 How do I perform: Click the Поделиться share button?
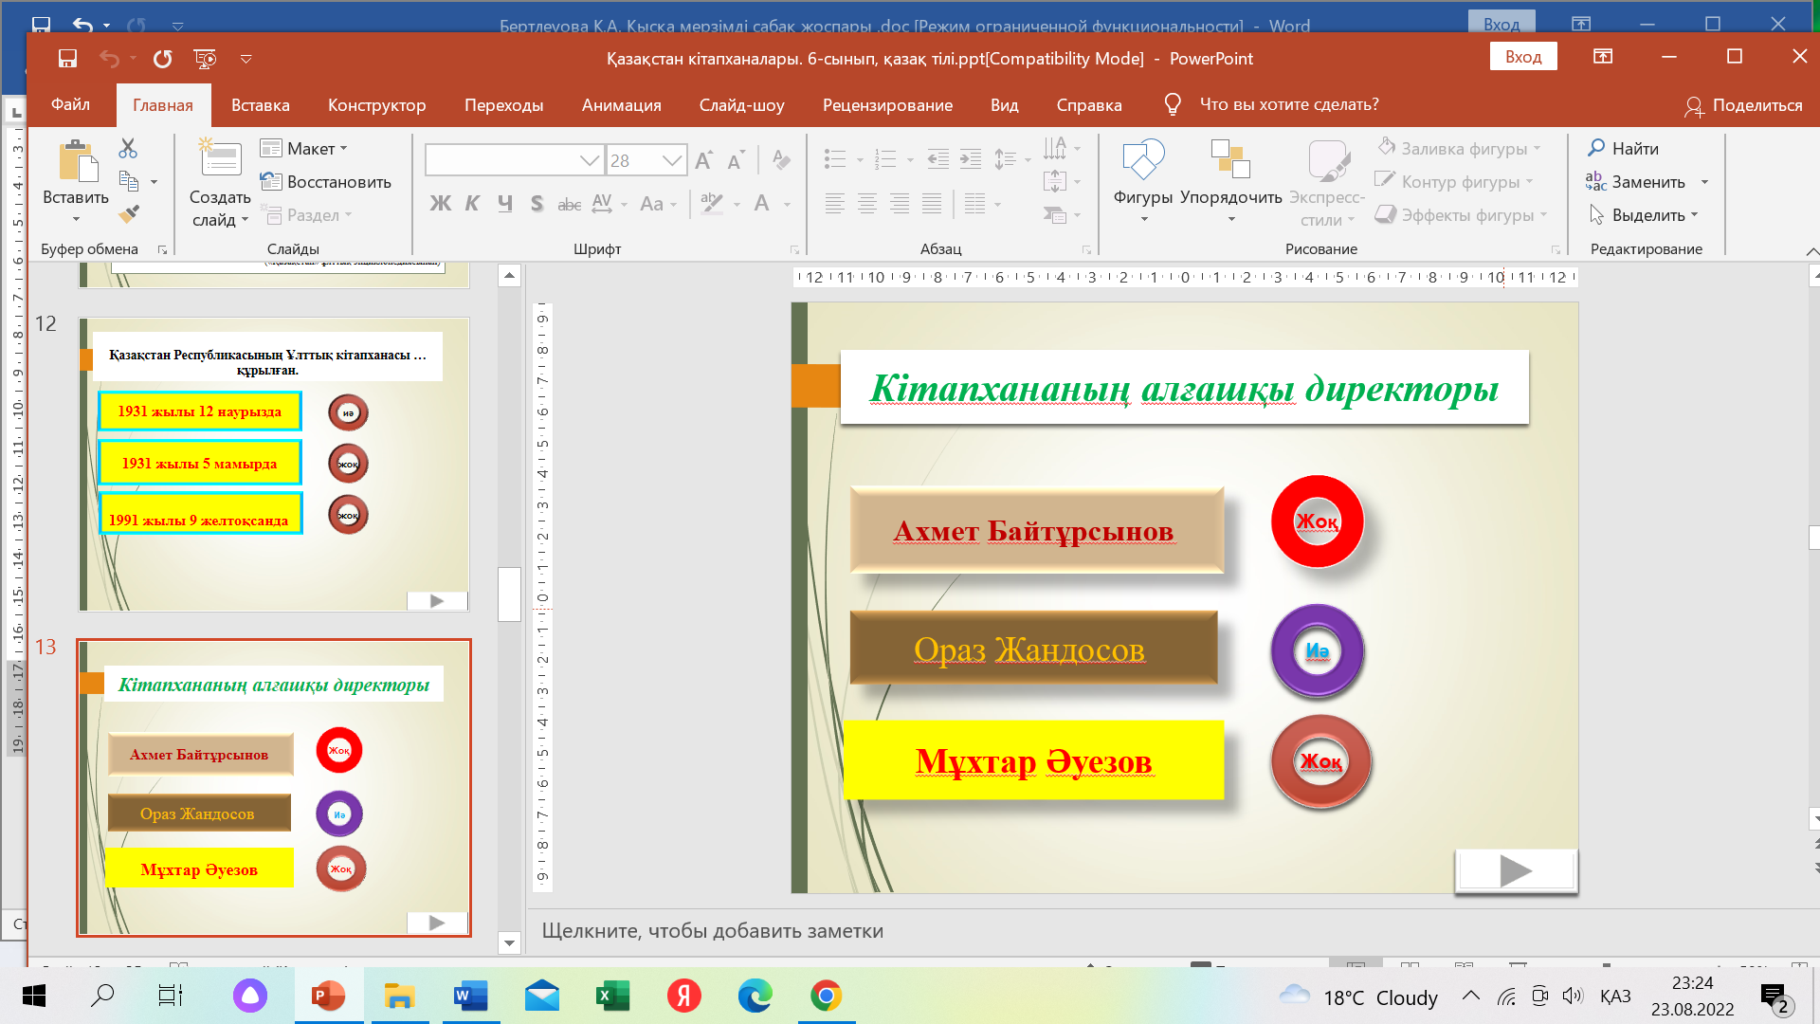(1743, 105)
